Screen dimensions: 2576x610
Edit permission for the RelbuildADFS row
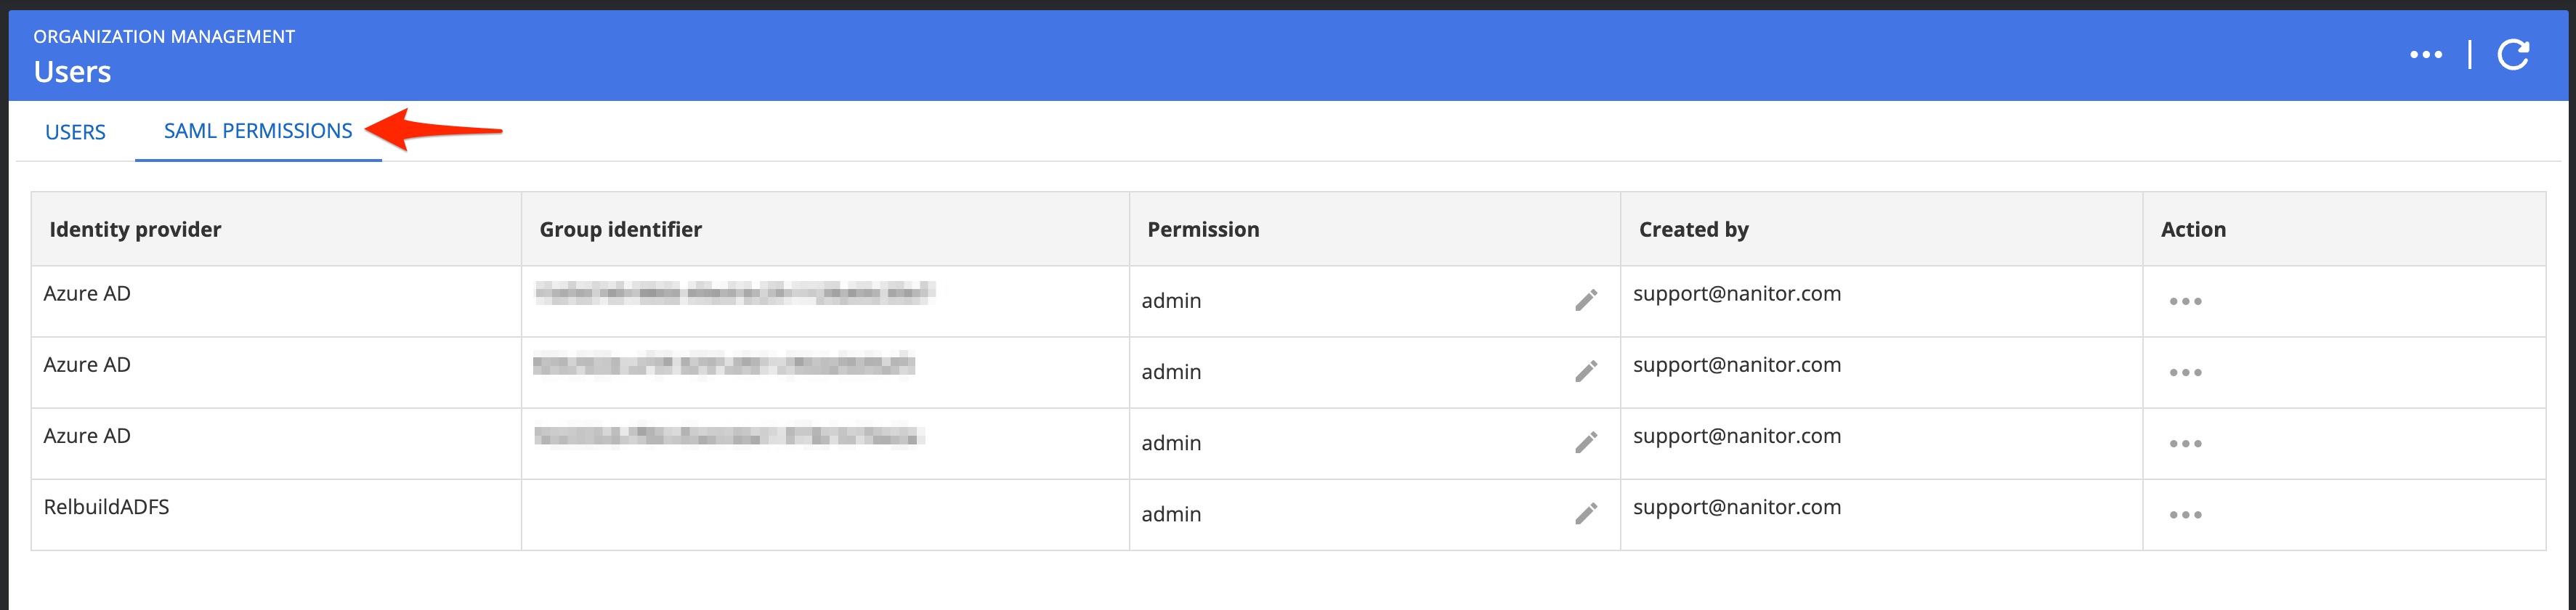[1586, 514]
